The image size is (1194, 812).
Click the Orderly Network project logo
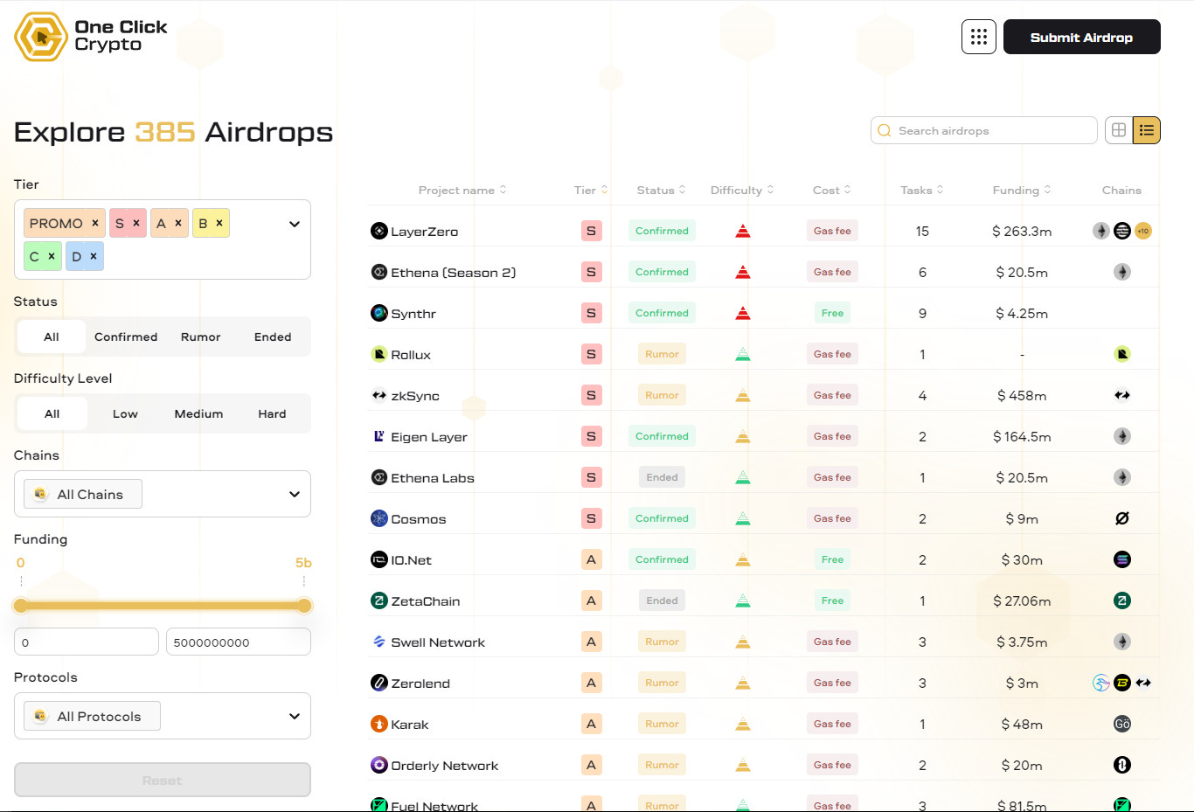(378, 765)
